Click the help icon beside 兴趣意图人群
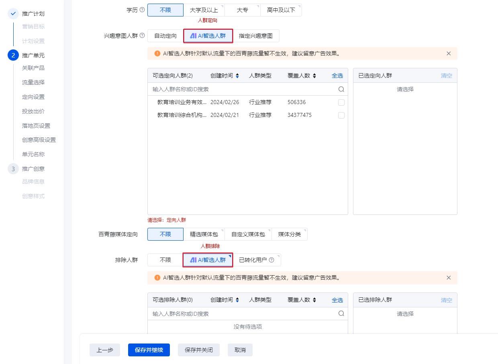 tap(142, 36)
